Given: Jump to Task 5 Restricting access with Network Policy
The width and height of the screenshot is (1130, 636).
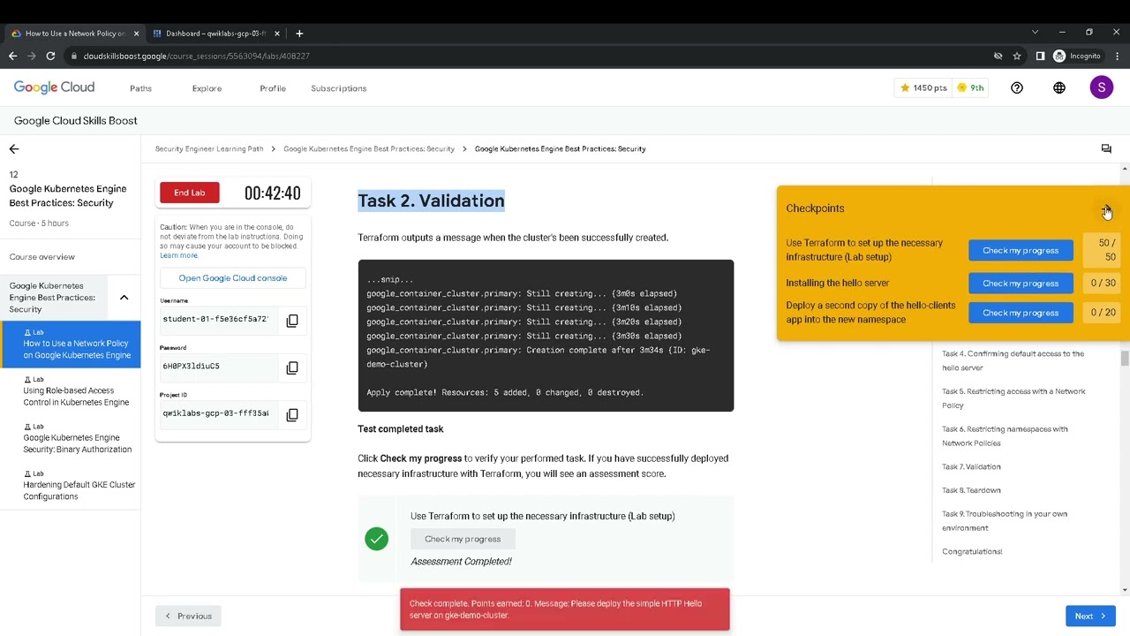Looking at the screenshot, I should click(1013, 398).
